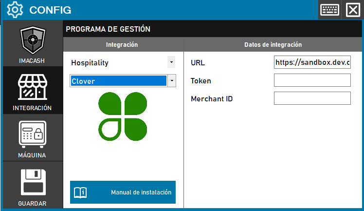The image size is (364, 211).
Task: Click the Hospitality category combo box text
Action: point(118,63)
